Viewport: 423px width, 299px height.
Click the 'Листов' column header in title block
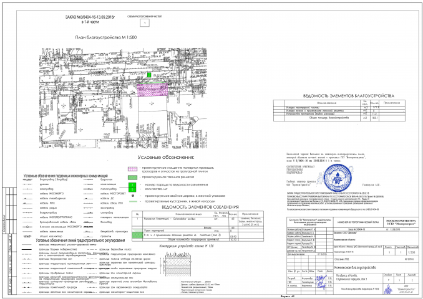(412, 275)
